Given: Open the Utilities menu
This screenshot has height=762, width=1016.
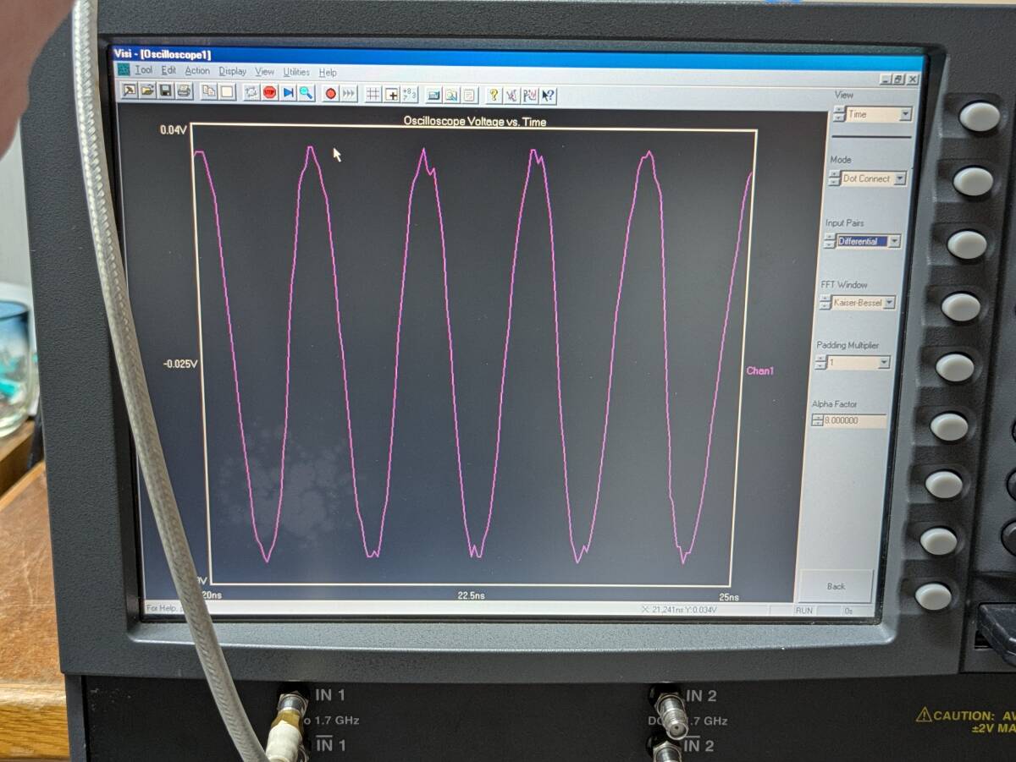Looking at the screenshot, I should (x=296, y=72).
